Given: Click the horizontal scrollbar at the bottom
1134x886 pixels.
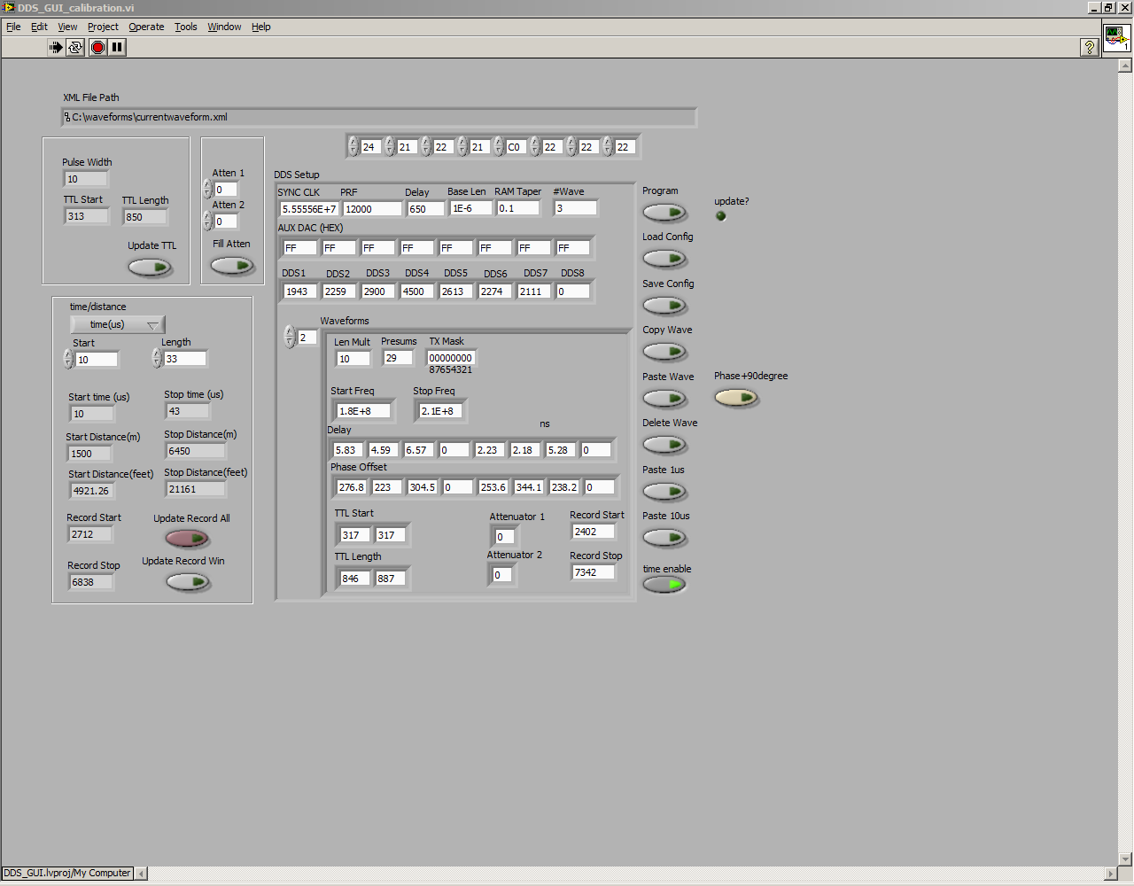Looking at the screenshot, I should point(620,873).
